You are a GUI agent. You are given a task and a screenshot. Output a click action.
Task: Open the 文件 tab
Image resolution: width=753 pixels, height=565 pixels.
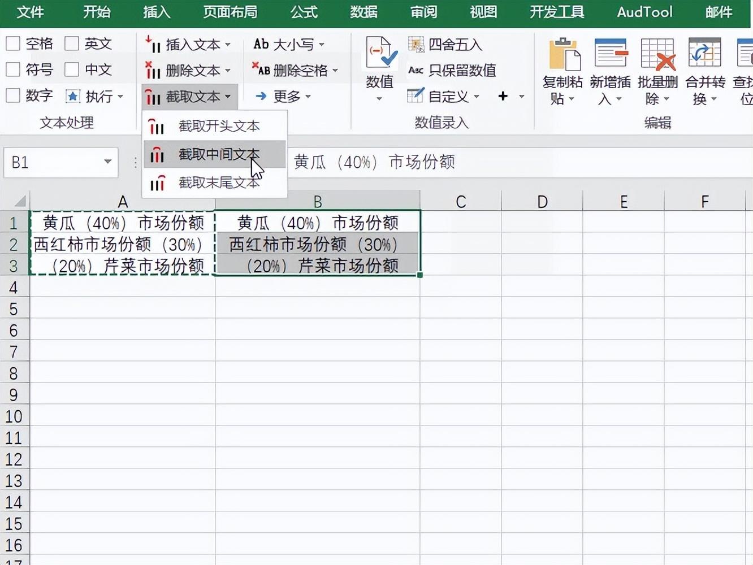pyautogui.click(x=31, y=12)
